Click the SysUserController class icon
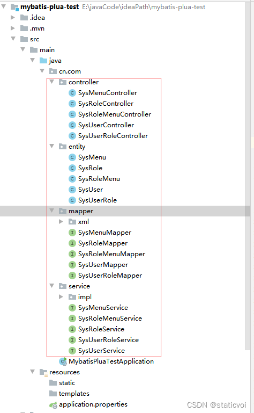Screen dimensions: 254x413 [x=72, y=125]
